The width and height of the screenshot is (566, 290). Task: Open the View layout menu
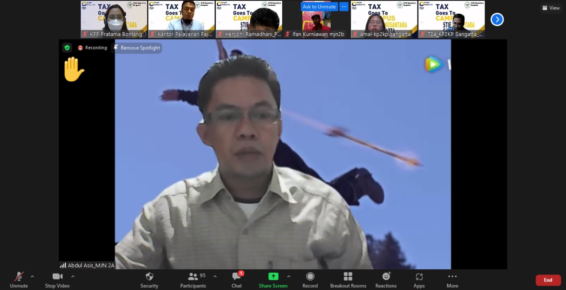pyautogui.click(x=551, y=8)
